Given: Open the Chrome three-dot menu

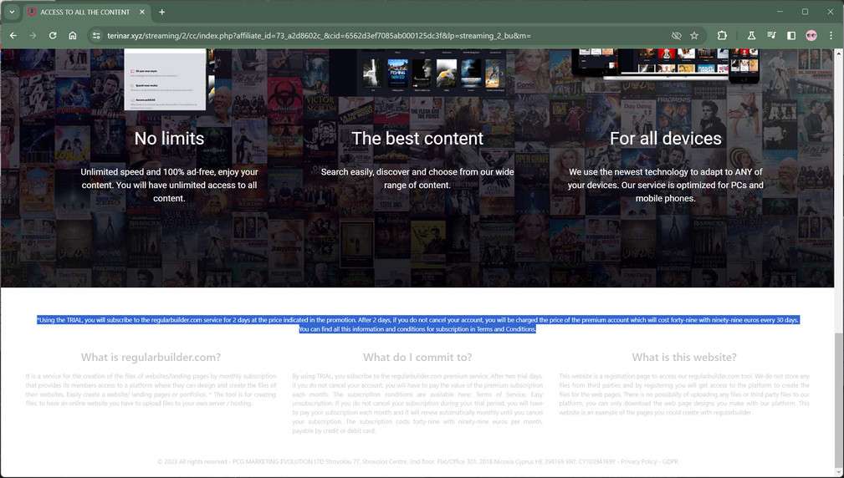Looking at the screenshot, I should [831, 35].
